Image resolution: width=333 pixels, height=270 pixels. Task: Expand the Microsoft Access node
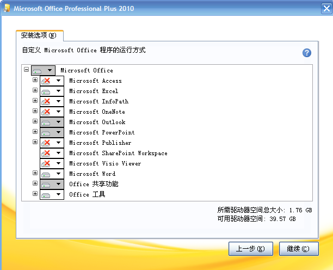tap(35, 80)
